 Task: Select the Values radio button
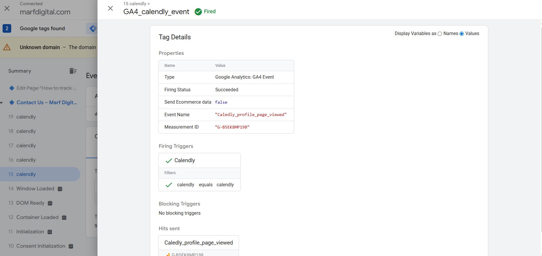(462, 34)
